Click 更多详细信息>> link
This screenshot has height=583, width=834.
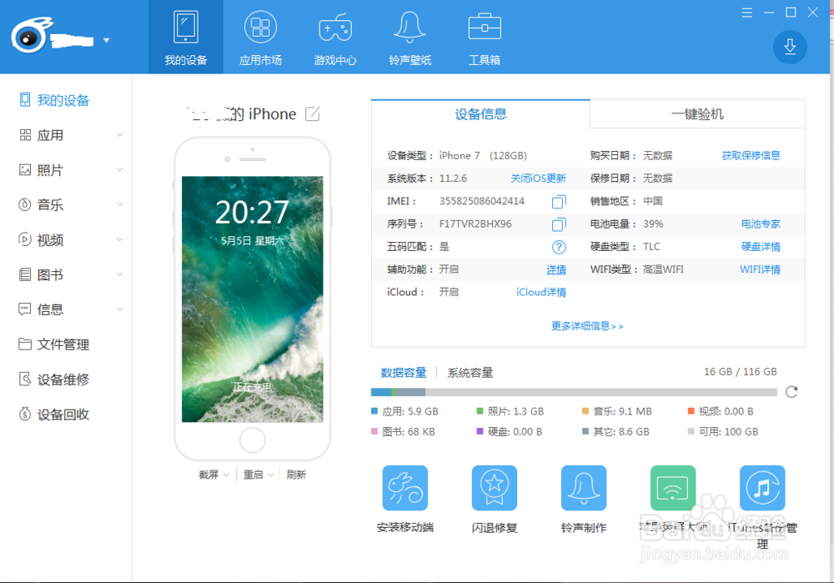(587, 326)
